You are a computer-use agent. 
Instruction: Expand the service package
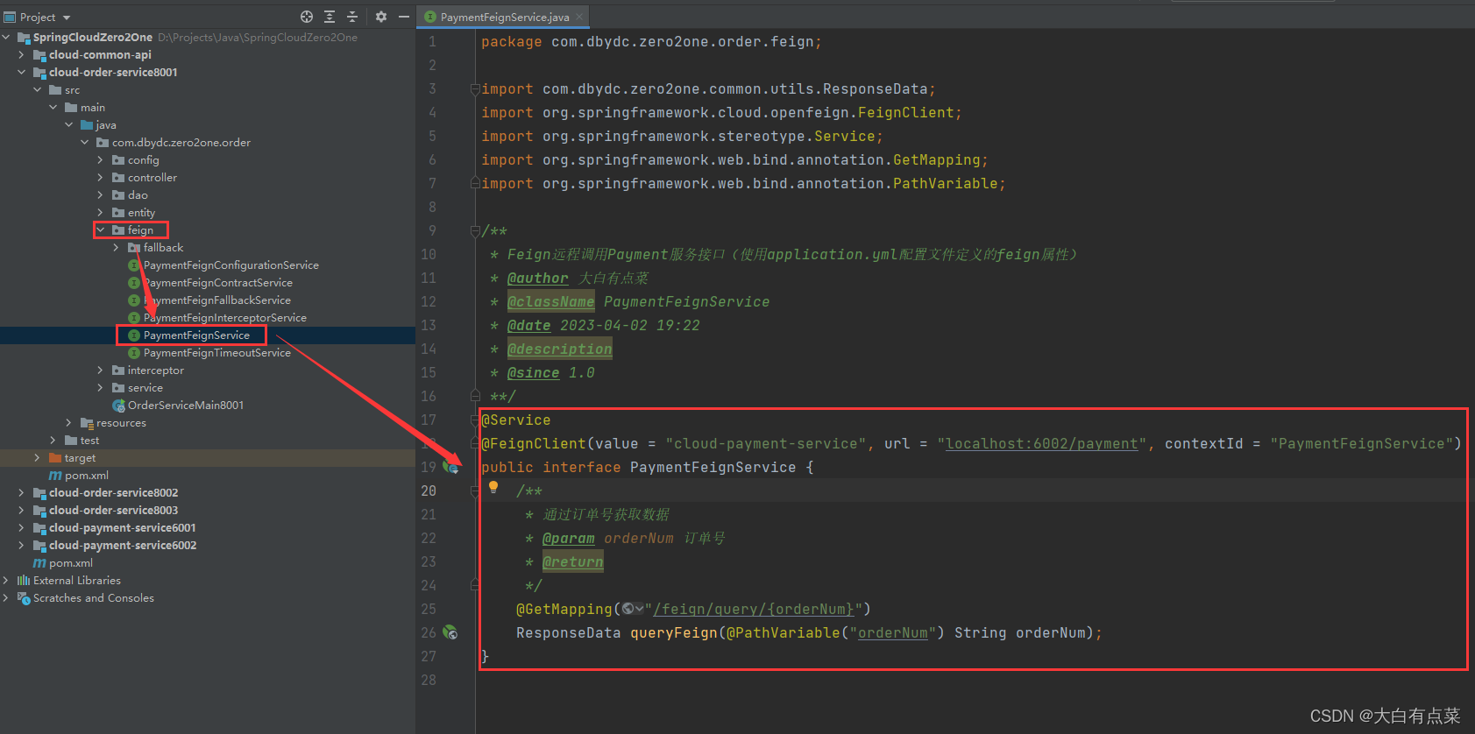coord(101,388)
